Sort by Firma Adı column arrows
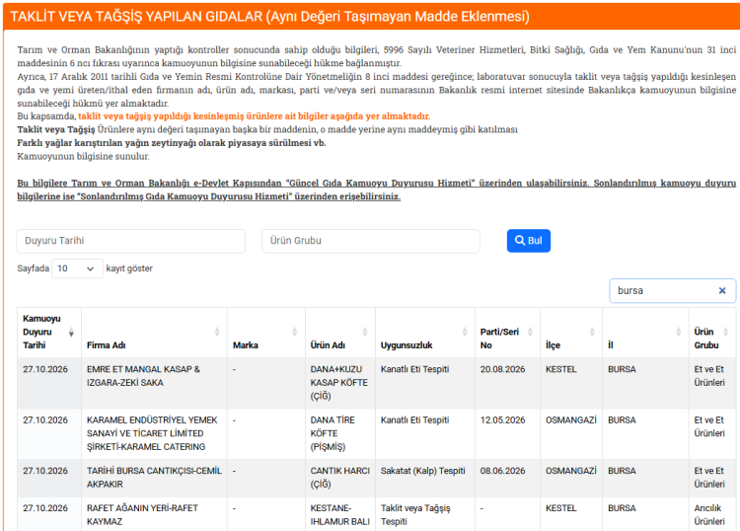The width and height of the screenshot is (740, 531). click(x=217, y=332)
